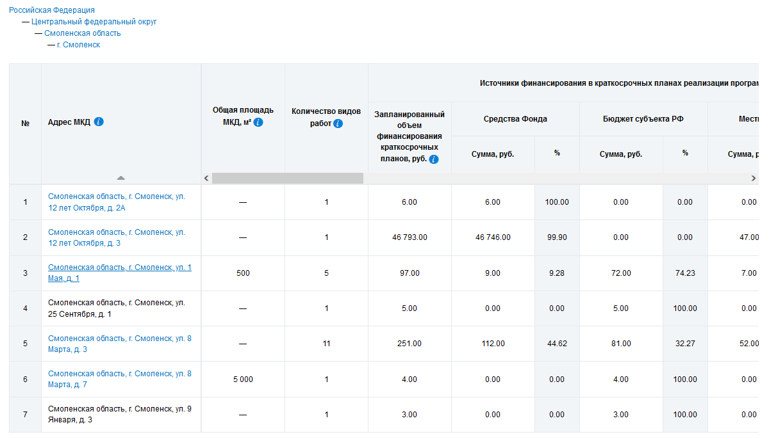
Task: Sort ascending by Адрес МКД arrow
Action: [x=121, y=178]
